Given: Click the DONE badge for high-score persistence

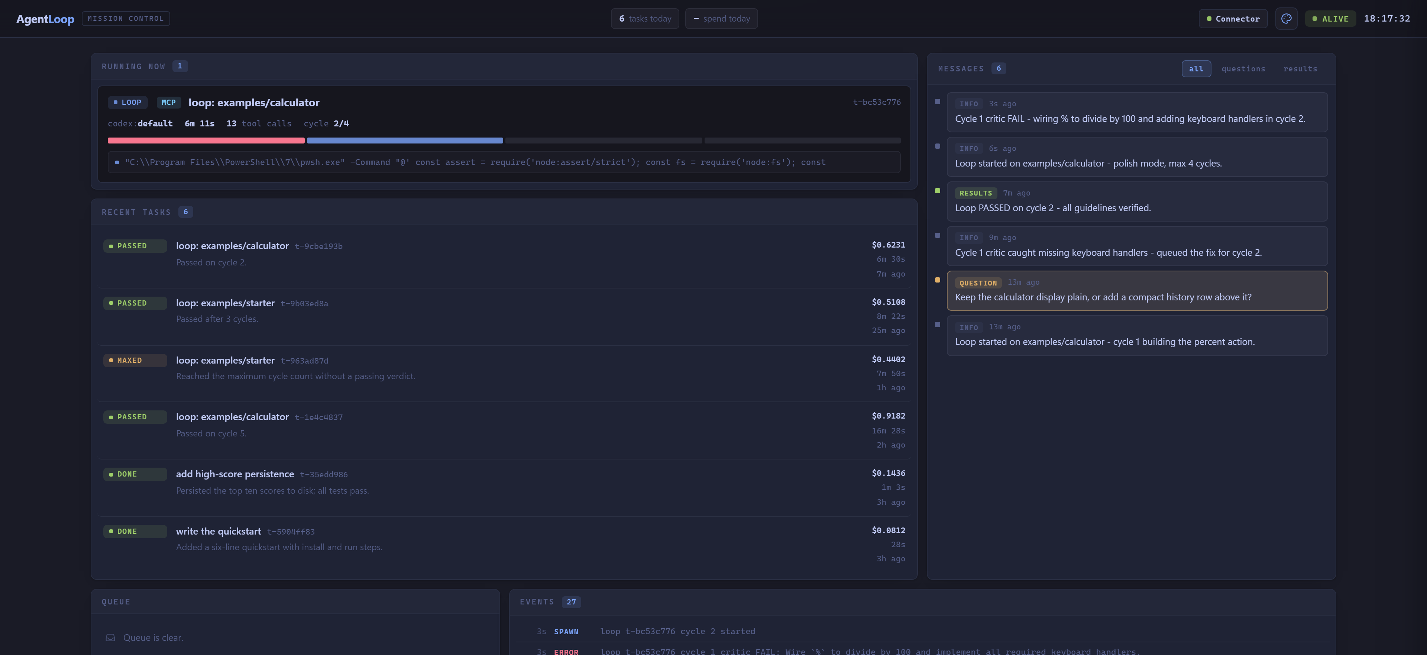Looking at the screenshot, I should coord(135,474).
